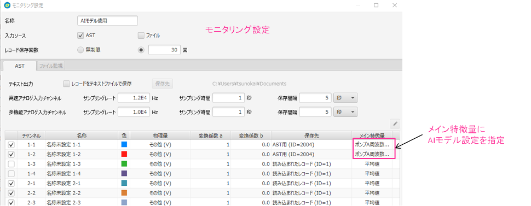Click 多機能アナログ サンプリング時間 field
The image size is (531, 206).
coord(229,112)
